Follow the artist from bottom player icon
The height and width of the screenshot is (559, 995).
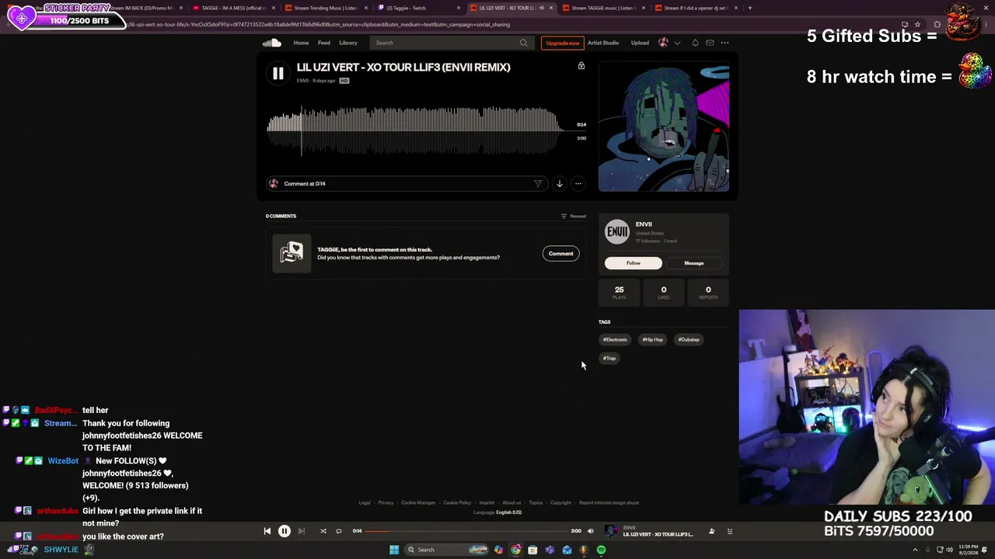[711, 531]
